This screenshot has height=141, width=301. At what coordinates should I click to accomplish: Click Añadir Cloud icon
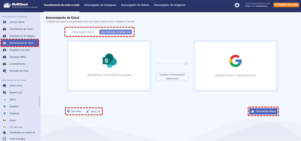coord(5,86)
